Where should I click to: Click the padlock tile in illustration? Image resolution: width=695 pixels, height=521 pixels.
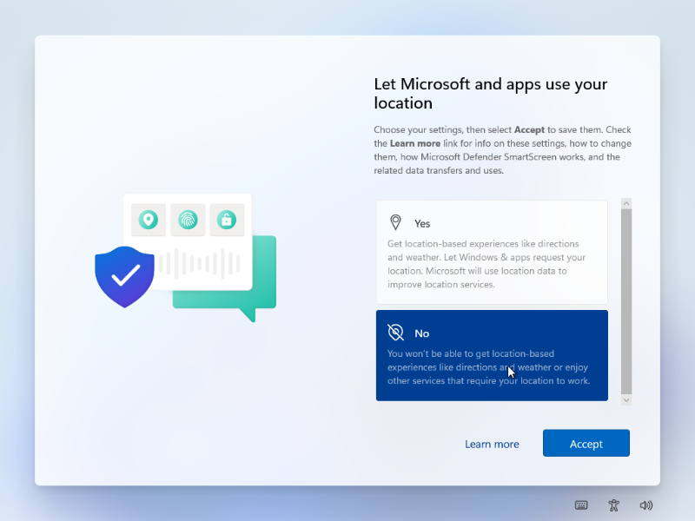pyautogui.click(x=227, y=220)
